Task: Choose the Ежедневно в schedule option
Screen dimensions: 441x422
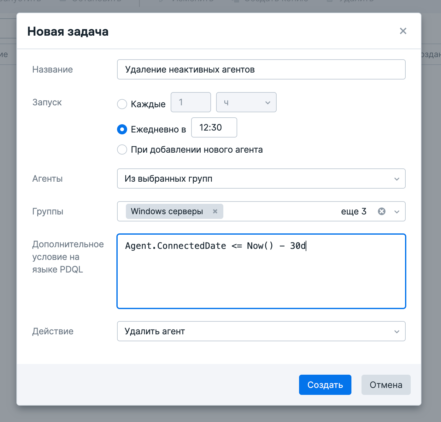Action: (x=122, y=129)
